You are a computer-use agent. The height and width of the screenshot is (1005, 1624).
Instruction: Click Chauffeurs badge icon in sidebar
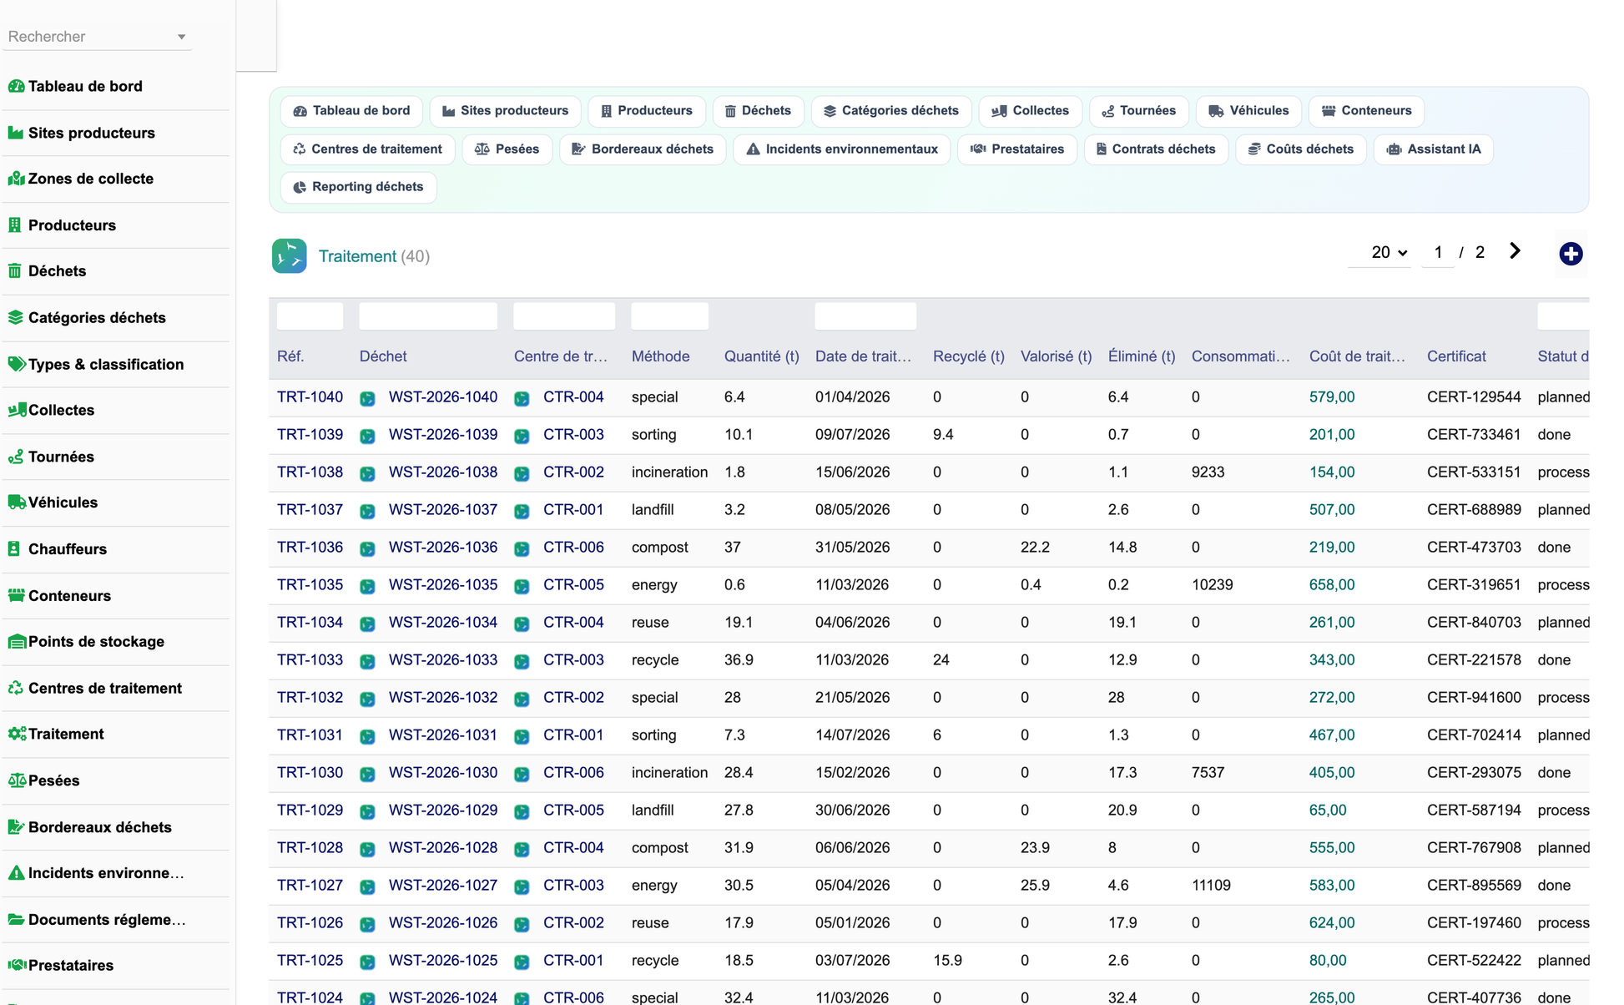click(14, 549)
